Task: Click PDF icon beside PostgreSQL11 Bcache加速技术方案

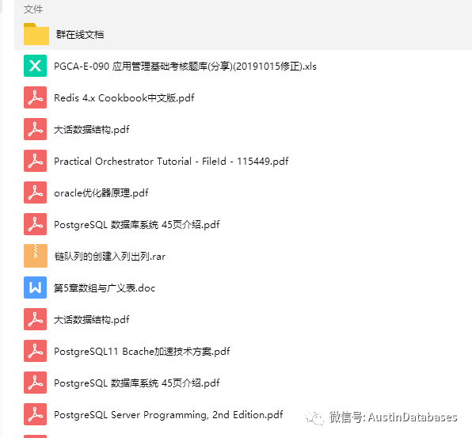Action: point(35,351)
